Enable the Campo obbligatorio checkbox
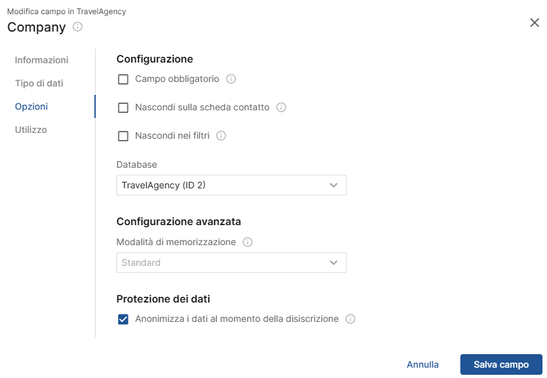Screen dimensions: 547x378 (123, 79)
